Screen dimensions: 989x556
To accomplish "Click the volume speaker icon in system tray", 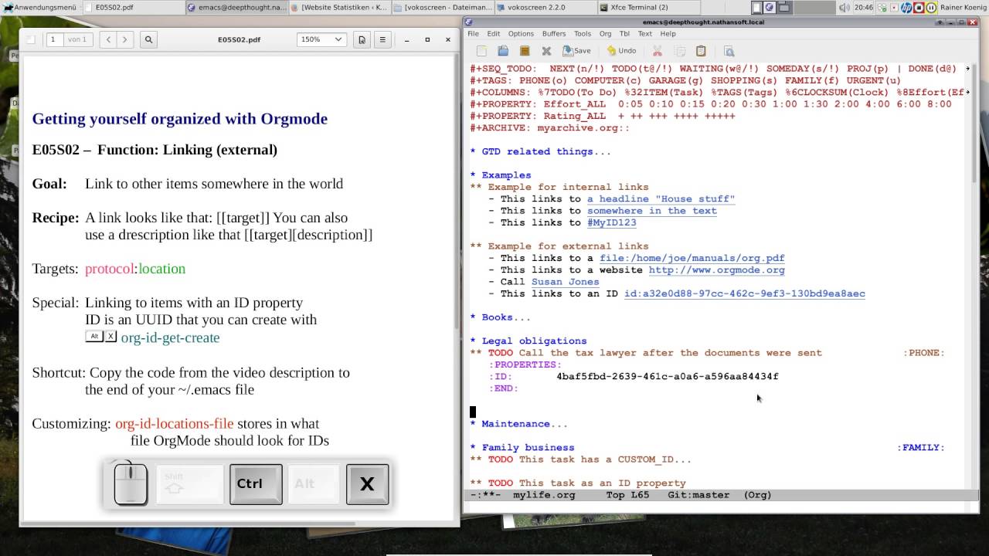I will [845, 7].
